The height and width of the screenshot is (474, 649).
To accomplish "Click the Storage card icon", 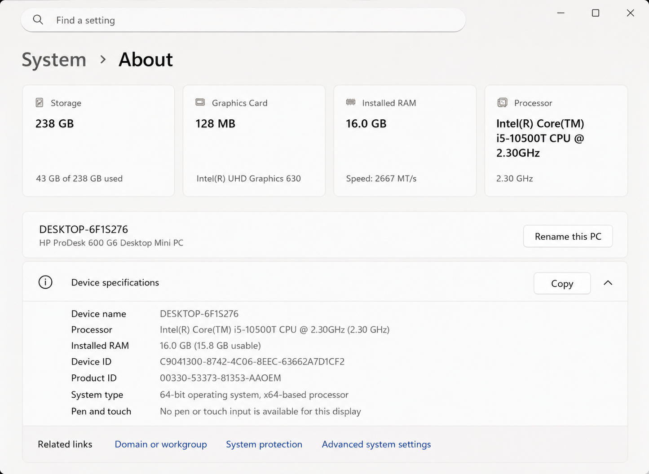I will (40, 103).
